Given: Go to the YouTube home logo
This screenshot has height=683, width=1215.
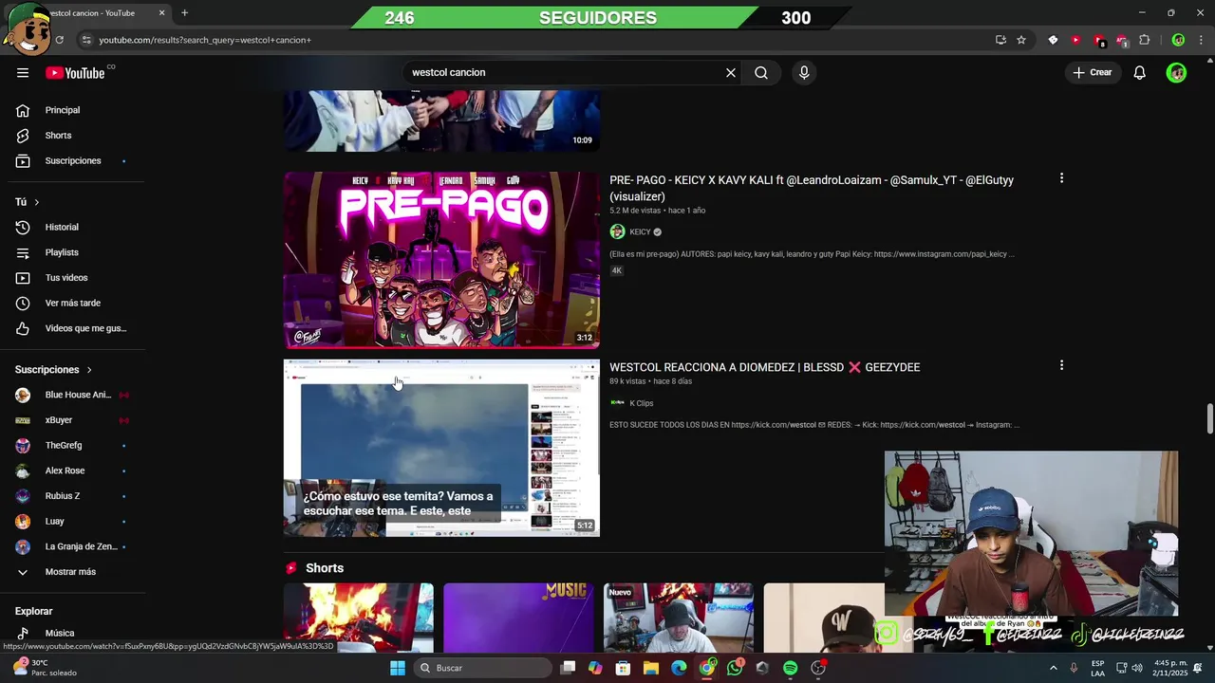Looking at the screenshot, I should pos(75,73).
